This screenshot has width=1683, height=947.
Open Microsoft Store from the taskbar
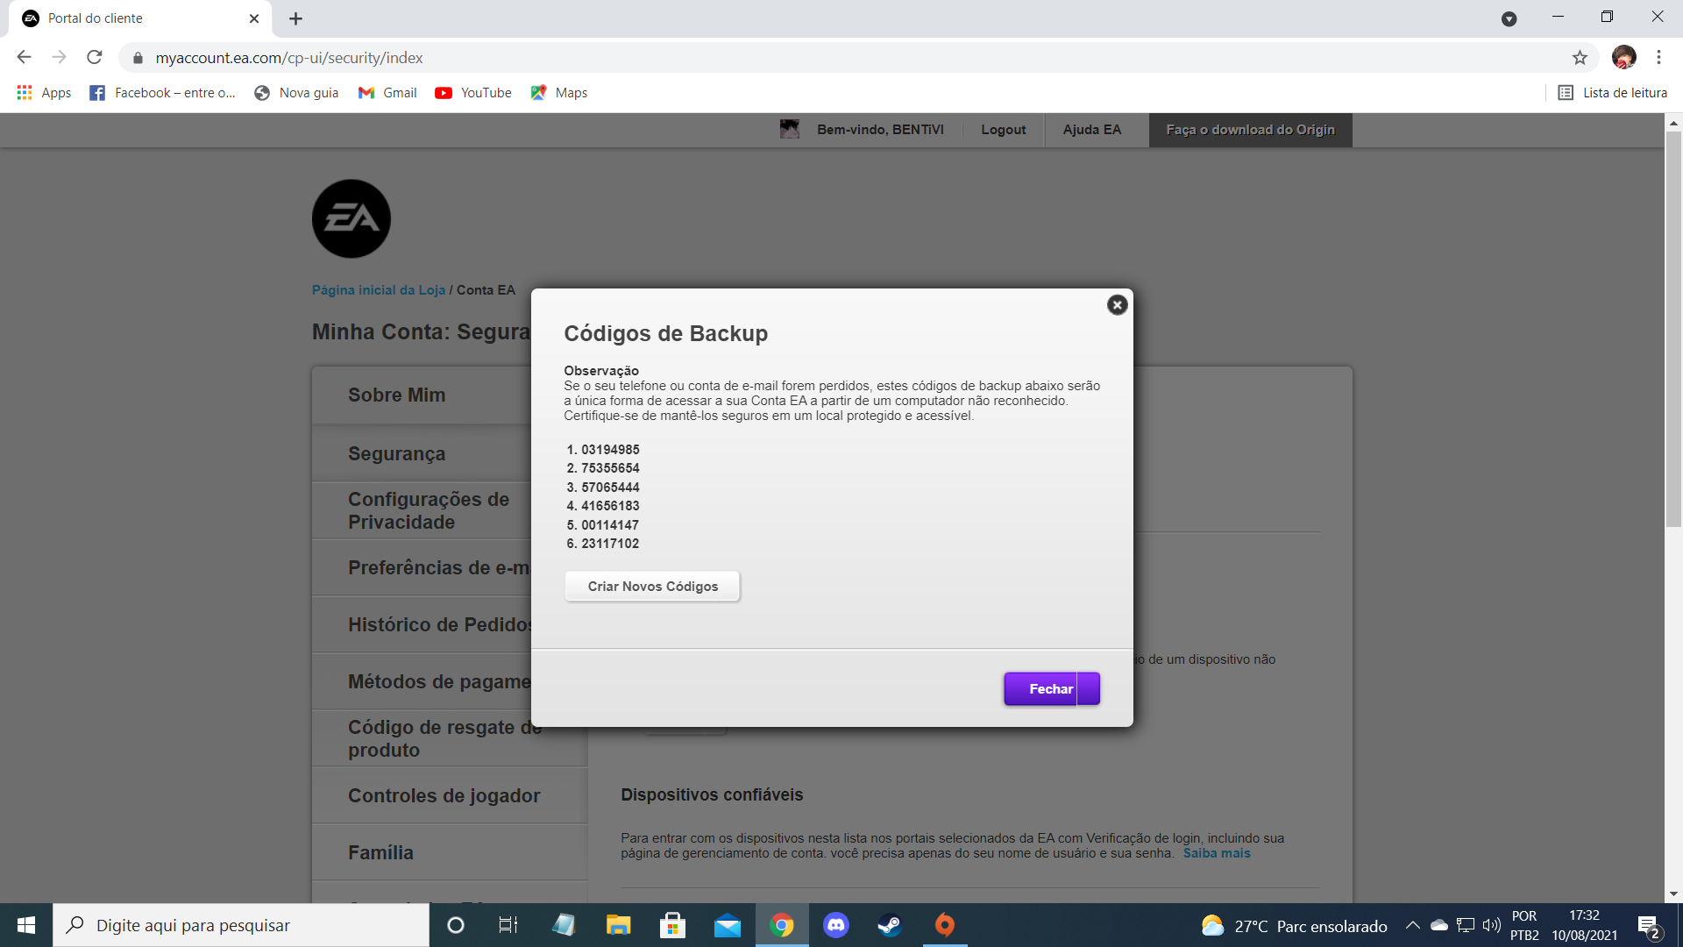(672, 925)
